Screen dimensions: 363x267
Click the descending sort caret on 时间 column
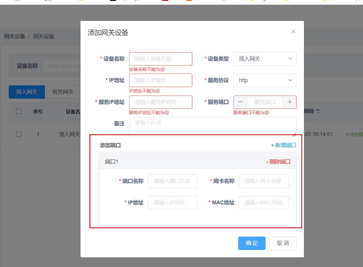pos(318,112)
